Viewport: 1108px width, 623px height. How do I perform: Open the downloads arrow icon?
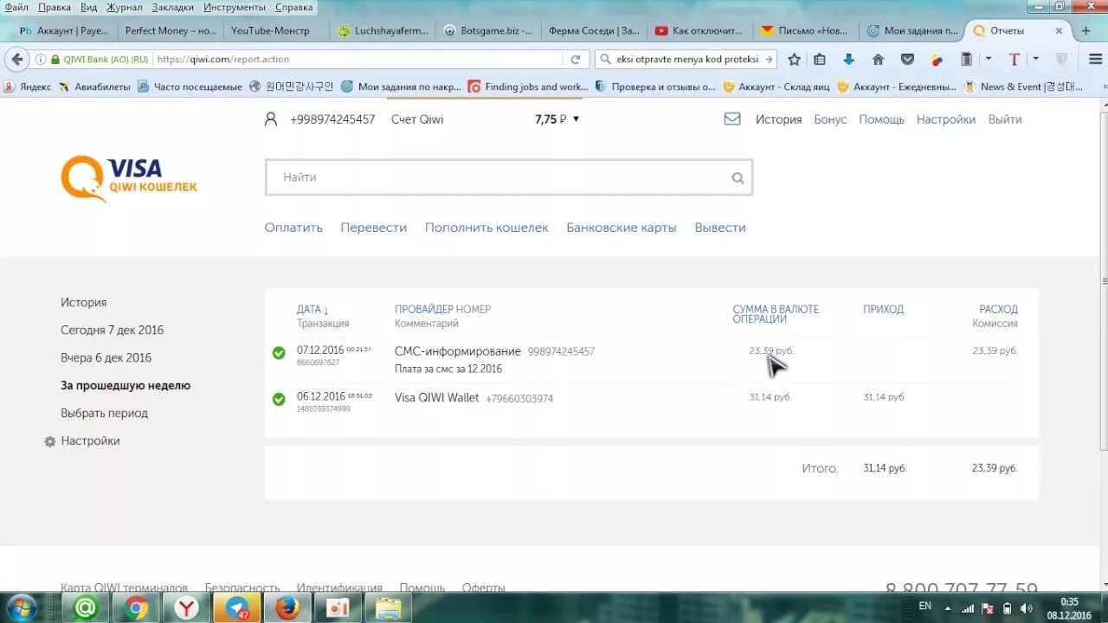tap(848, 60)
